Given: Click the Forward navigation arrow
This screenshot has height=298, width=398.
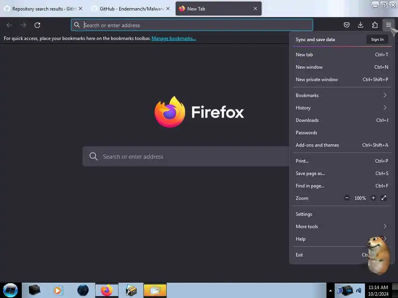Looking at the screenshot, I should pyautogui.click(x=23, y=25).
